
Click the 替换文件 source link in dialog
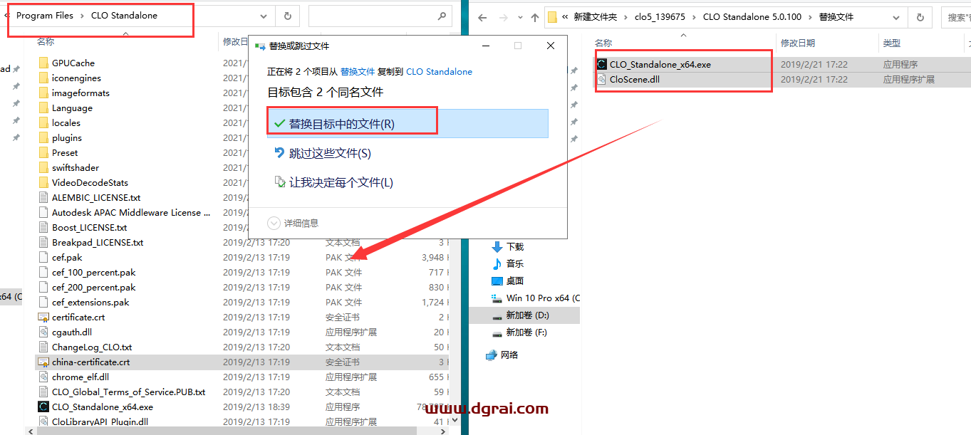click(358, 71)
